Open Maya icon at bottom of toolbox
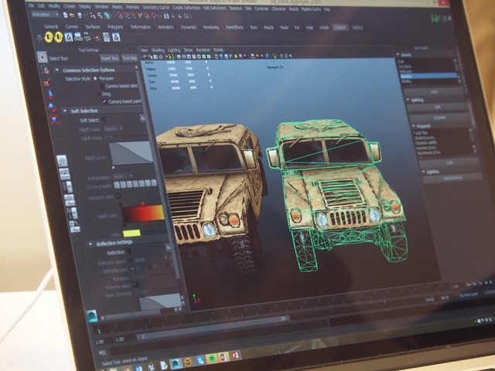This screenshot has height=371, width=495. (92, 316)
